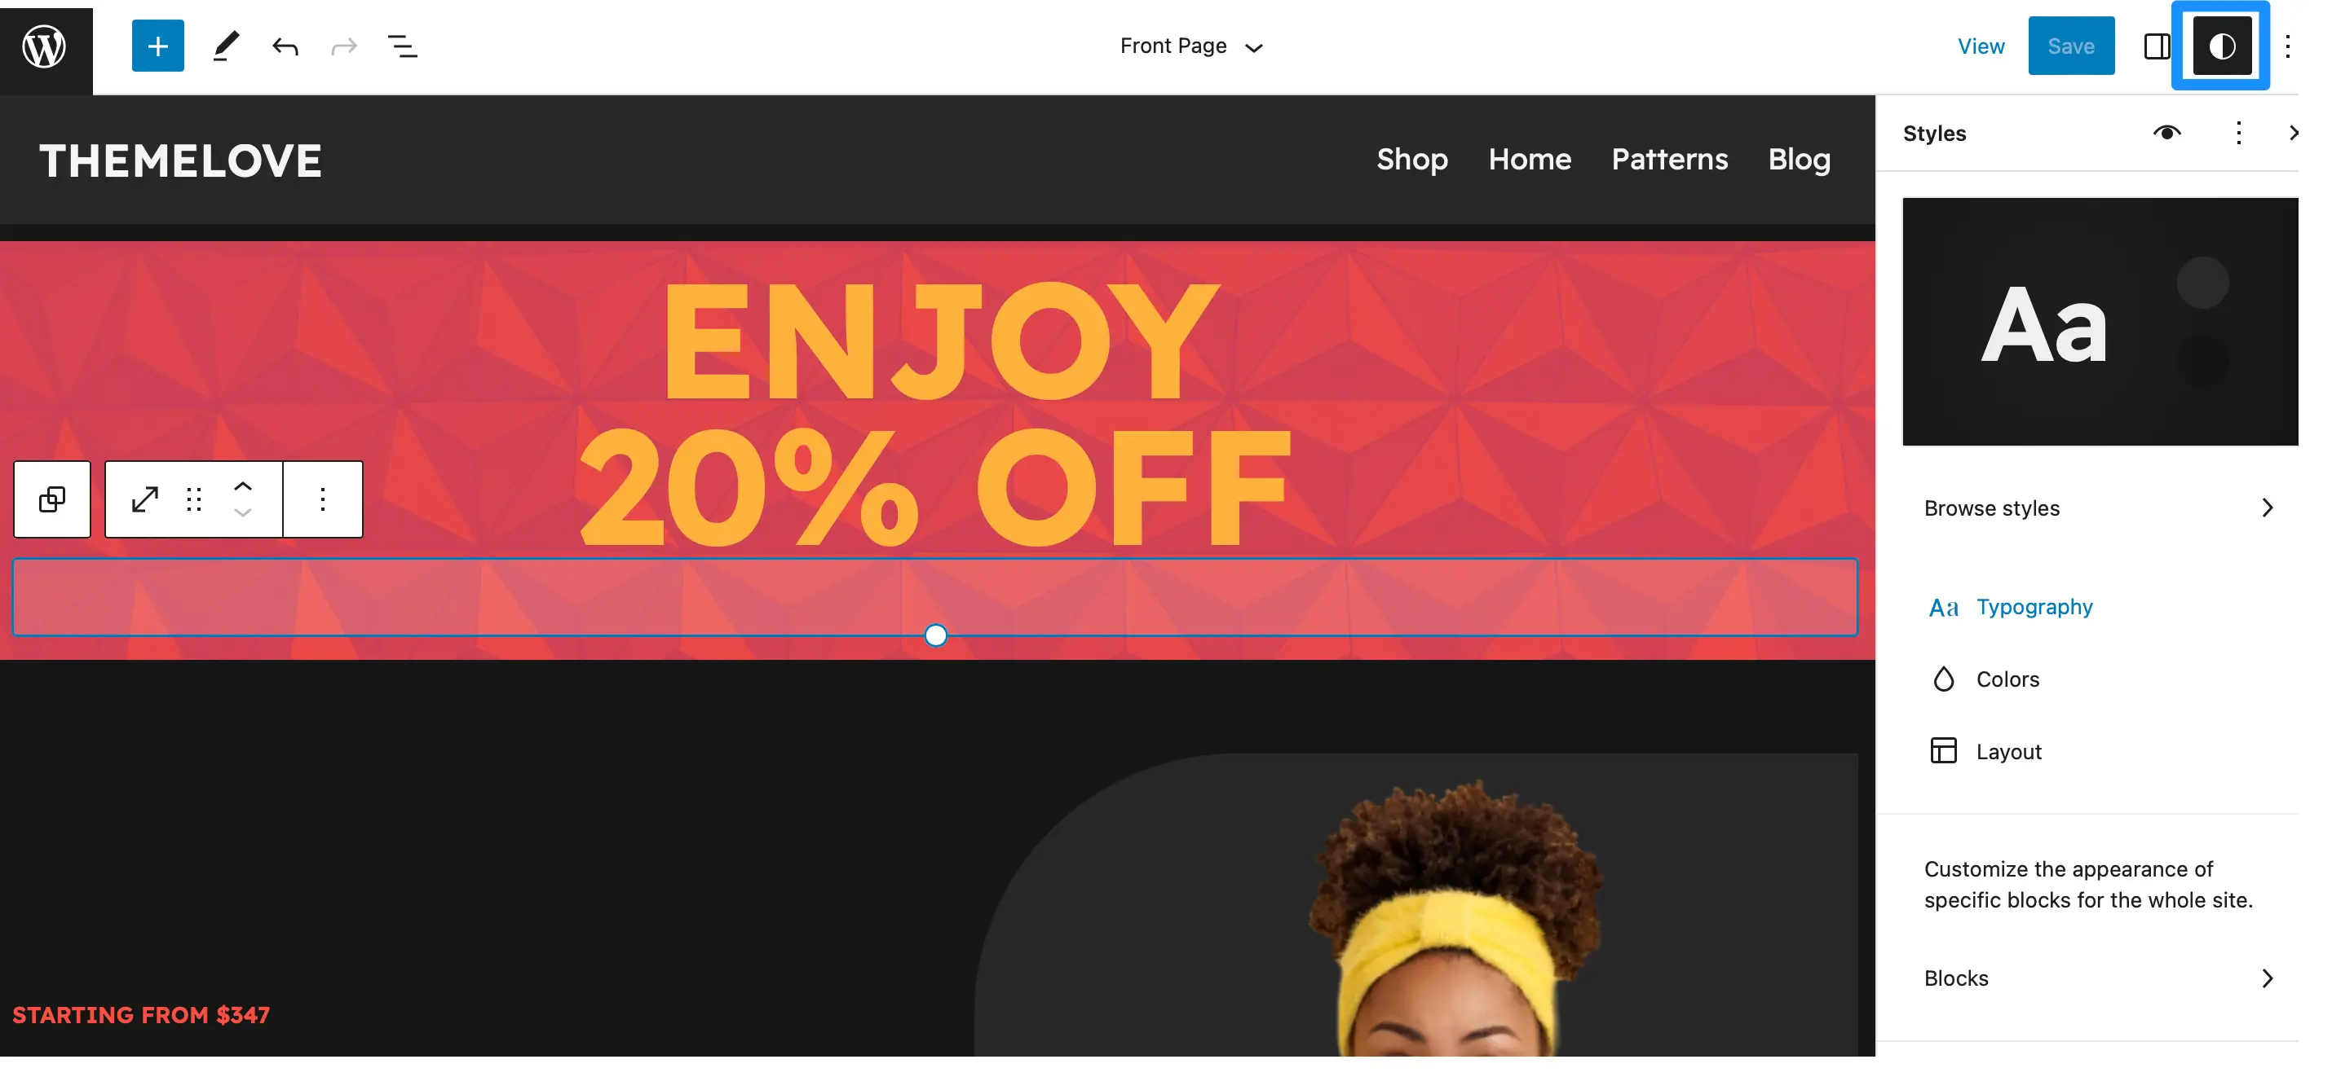Toggle Preview with the View button
Image resolution: width=2332 pixels, height=1090 pixels.
tap(1982, 45)
